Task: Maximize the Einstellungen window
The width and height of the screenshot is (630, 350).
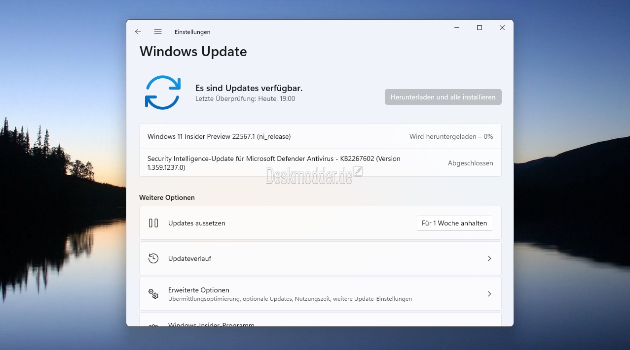Action: click(480, 28)
